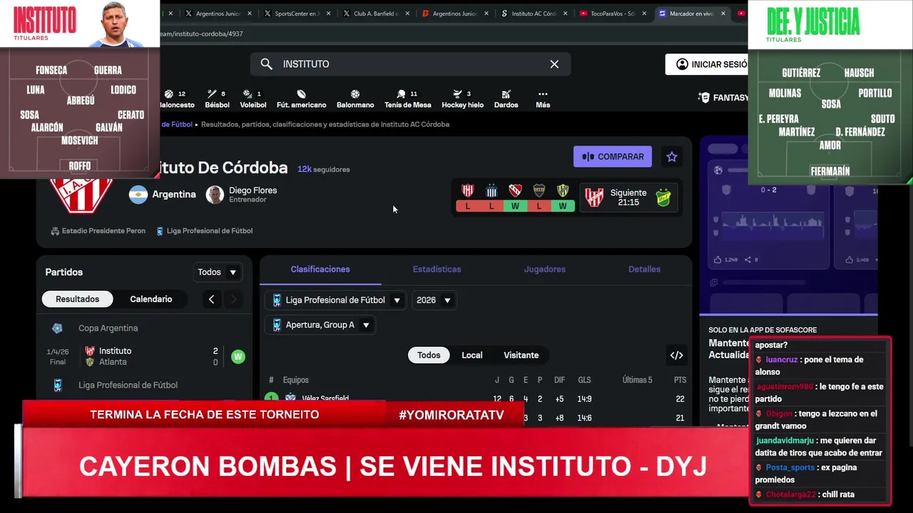Click the Equipos column header
The width and height of the screenshot is (913, 513).
[x=295, y=380]
